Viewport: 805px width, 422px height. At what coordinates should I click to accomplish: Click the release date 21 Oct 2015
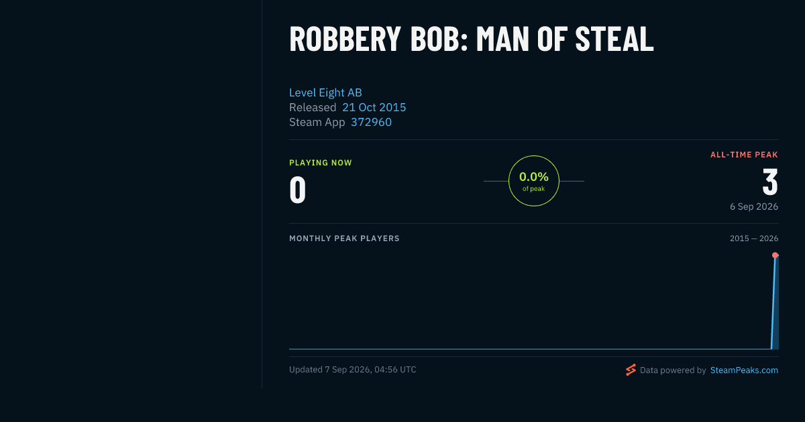coord(374,107)
